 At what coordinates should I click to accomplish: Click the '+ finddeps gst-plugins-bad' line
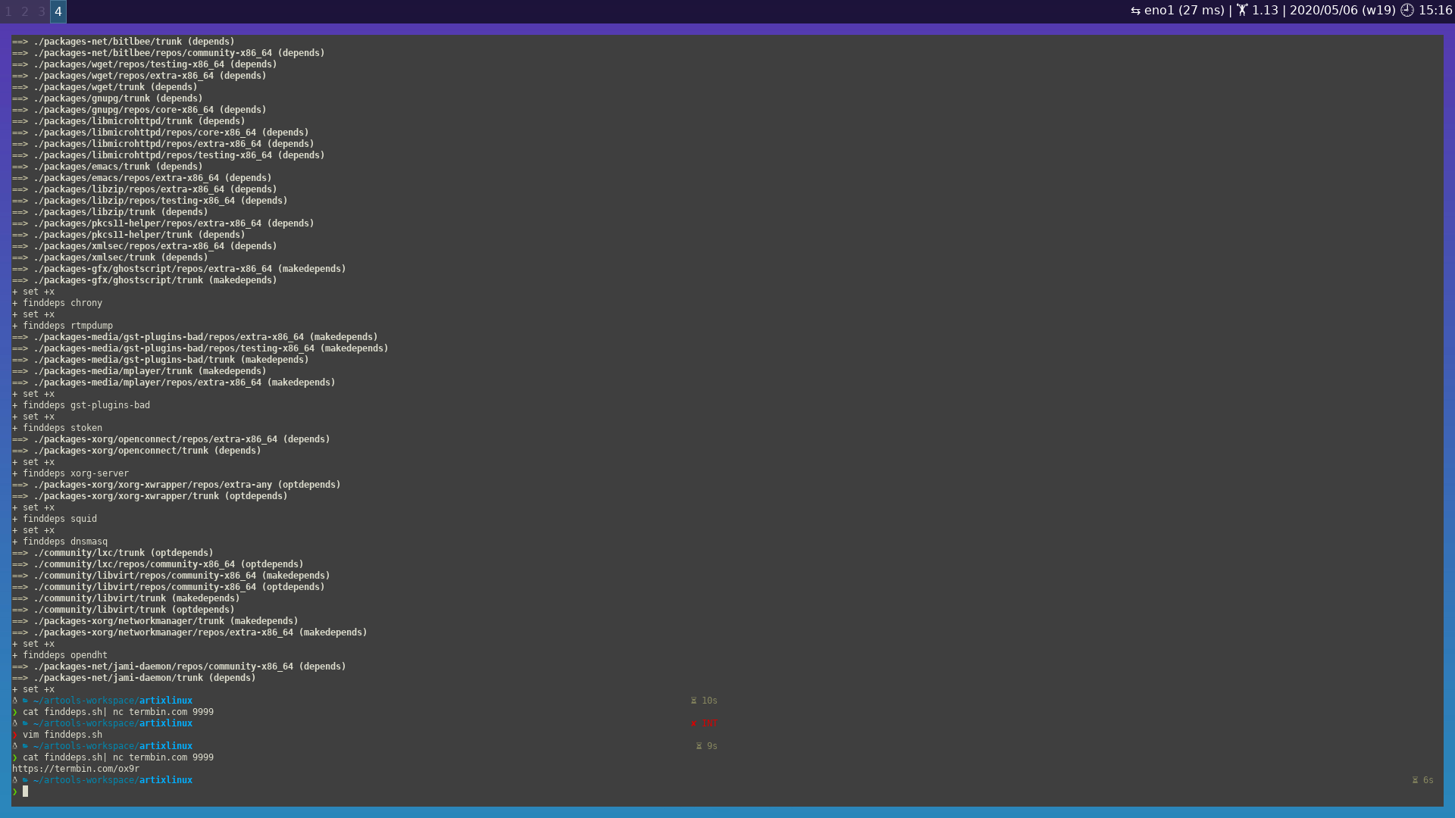click(x=81, y=405)
